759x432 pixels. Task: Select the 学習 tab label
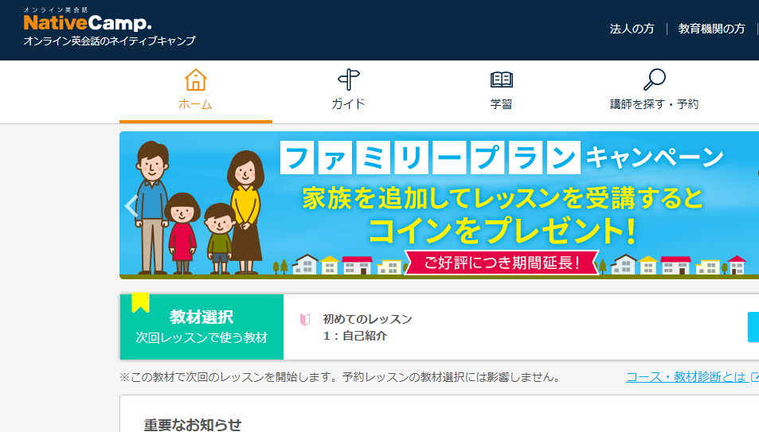point(502,104)
